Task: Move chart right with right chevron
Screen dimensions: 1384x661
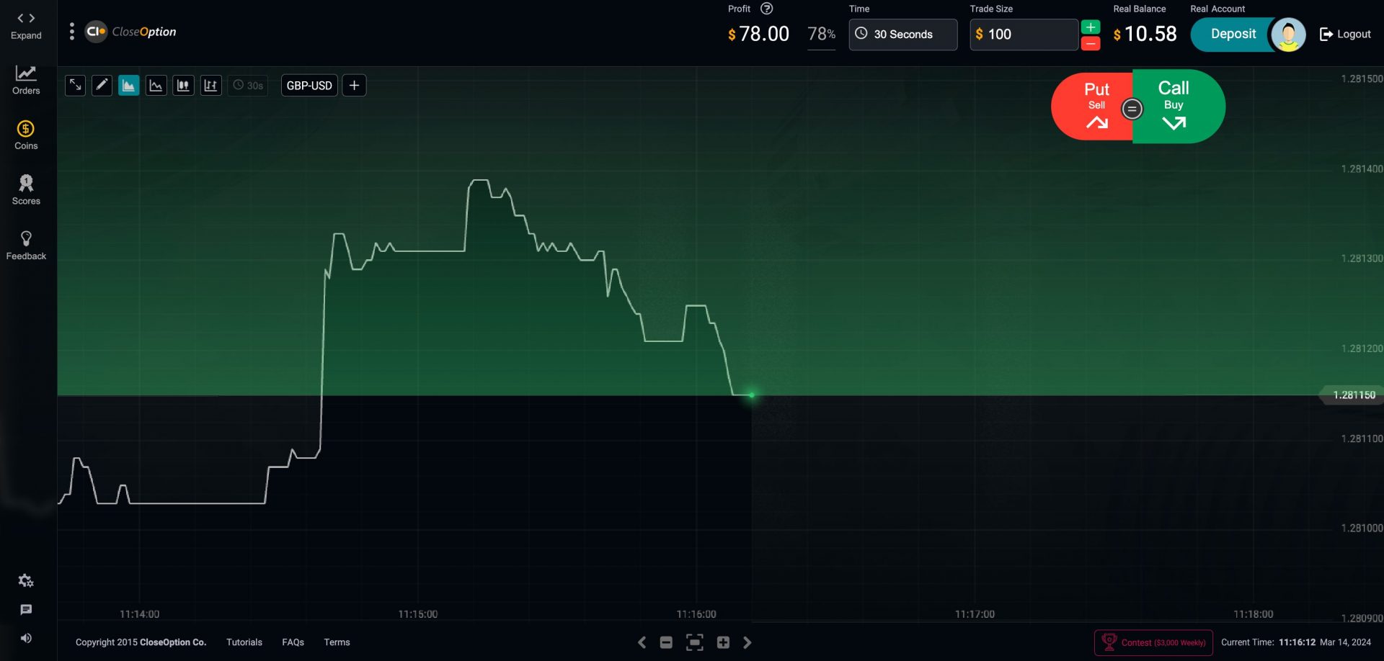Action: [x=748, y=642]
